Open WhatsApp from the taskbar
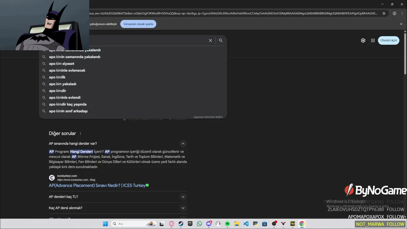This screenshot has height=229, width=407. (199, 224)
